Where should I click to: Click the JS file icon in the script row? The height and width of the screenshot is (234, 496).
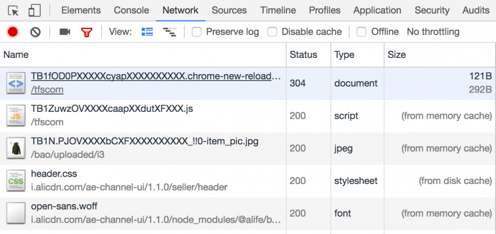coord(16,116)
